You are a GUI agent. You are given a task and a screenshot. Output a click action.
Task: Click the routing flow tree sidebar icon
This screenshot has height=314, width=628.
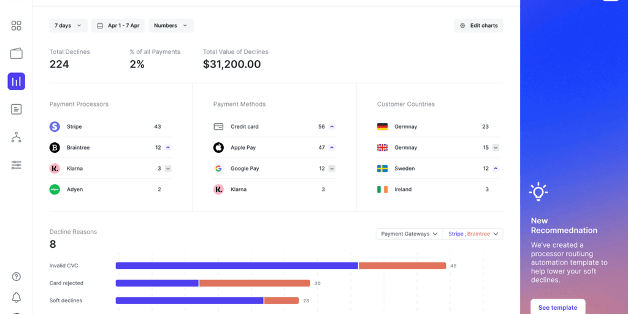click(17, 137)
